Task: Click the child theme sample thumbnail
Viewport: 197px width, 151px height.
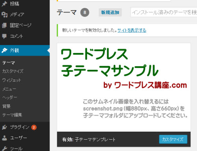Action: pyautogui.click(x=124, y=87)
